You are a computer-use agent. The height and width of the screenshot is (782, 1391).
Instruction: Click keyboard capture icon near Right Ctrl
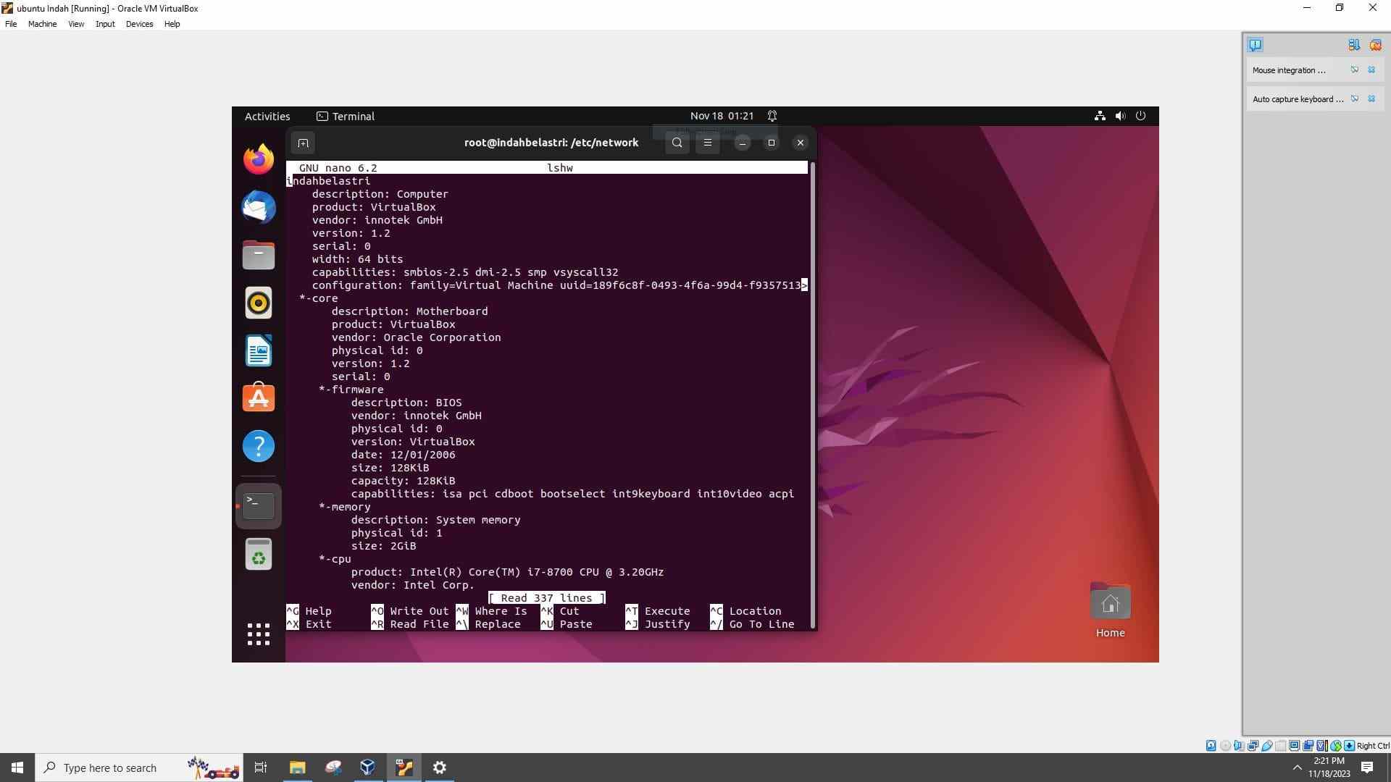[1350, 746]
